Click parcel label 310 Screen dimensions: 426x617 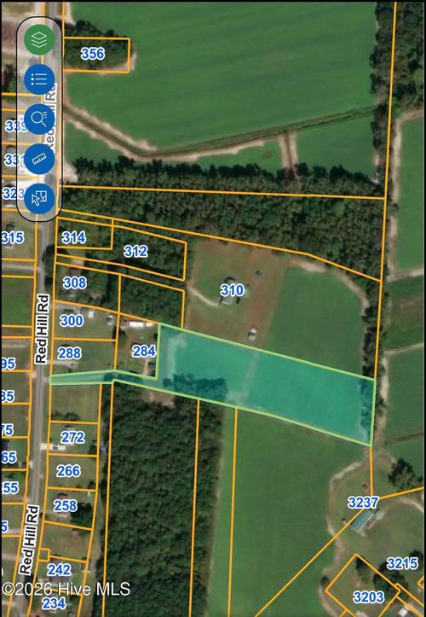(x=233, y=290)
